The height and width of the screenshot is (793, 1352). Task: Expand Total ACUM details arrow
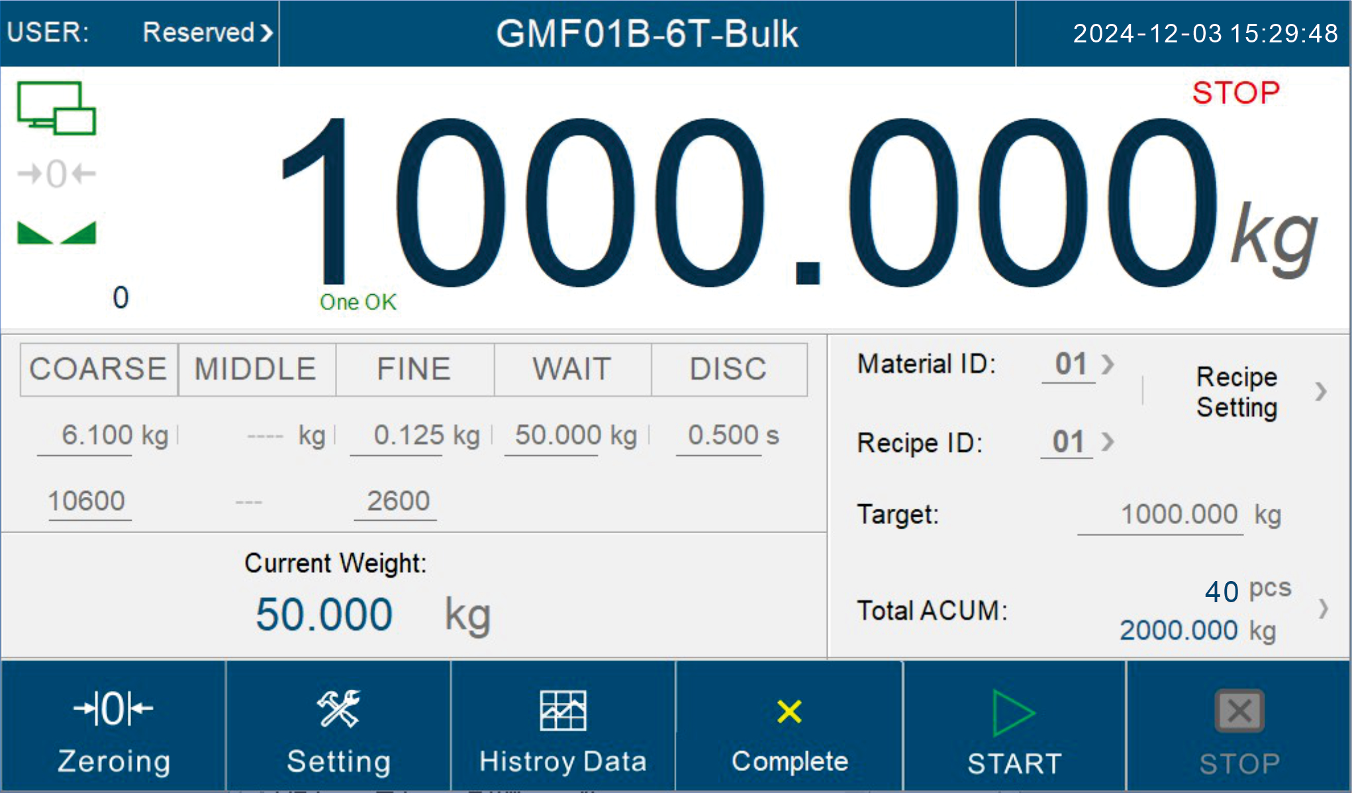tap(1323, 609)
